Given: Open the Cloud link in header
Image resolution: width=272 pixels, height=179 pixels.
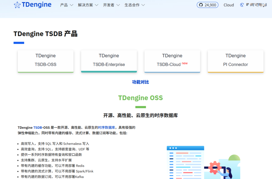Looking at the screenshot, I should point(229,5).
